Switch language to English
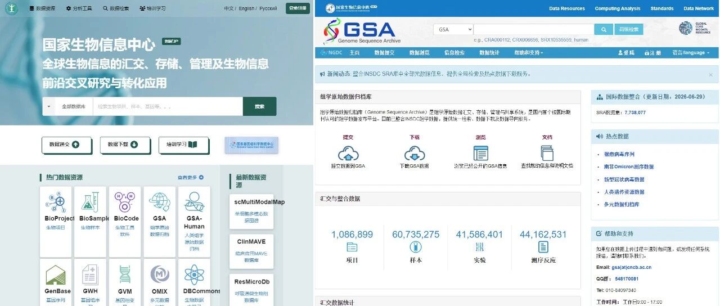The height and width of the screenshot is (306, 720). click(246, 8)
